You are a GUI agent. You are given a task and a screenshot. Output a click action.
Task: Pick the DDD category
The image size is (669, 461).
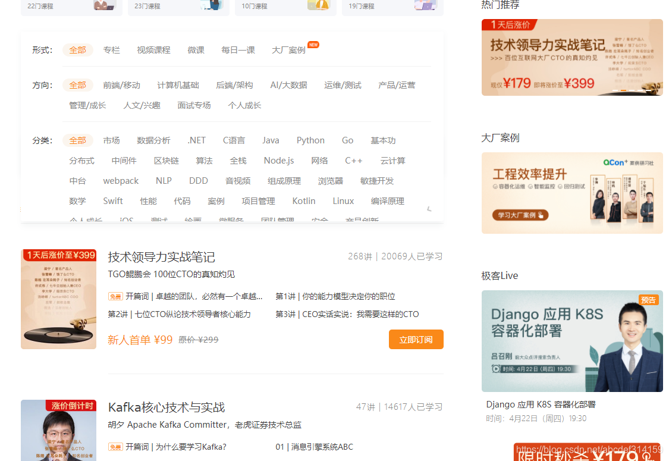coord(199,181)
